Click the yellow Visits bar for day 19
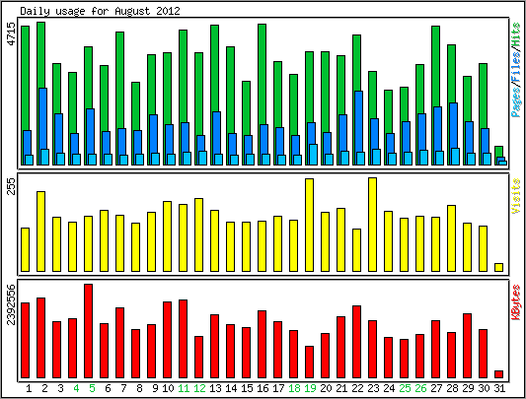Viewport: 526px width, 399px height. pyautogui.click(x=309, y=226)
